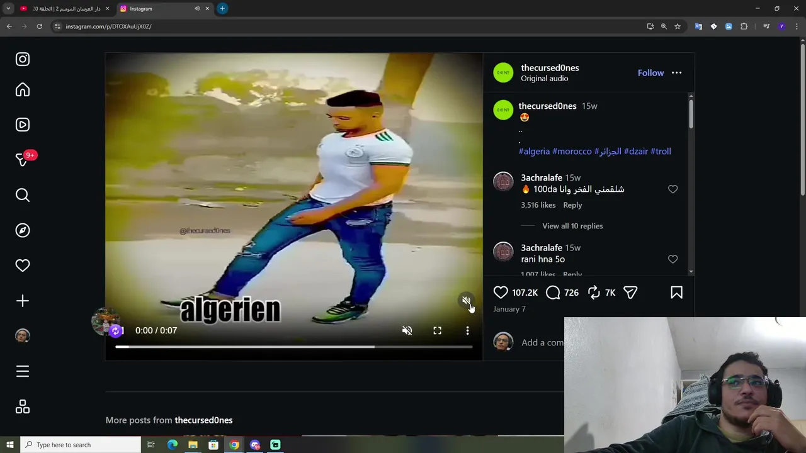Open a new browser tab
The width and height of the screenshot is (806, 453).
[x=222, y=9]
